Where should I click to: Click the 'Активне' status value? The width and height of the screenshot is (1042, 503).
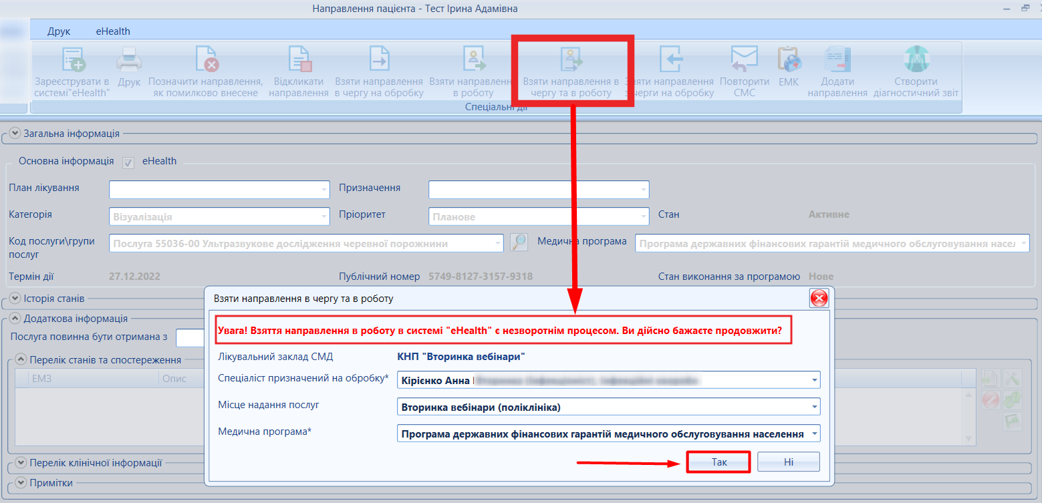pos(829,214)
